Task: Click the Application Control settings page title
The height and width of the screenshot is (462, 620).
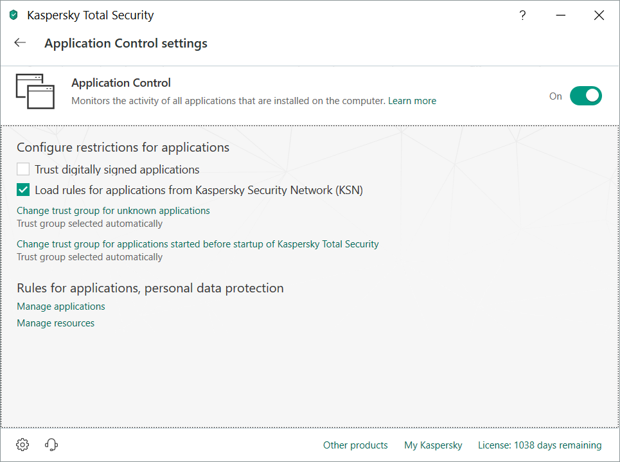Action: pyautogui.click(x=126, y=44)
